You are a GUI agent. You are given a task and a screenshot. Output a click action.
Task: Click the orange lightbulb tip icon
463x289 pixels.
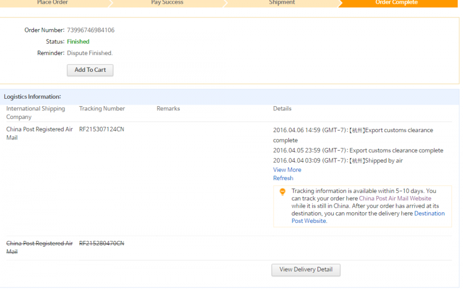tap(283, 192)
